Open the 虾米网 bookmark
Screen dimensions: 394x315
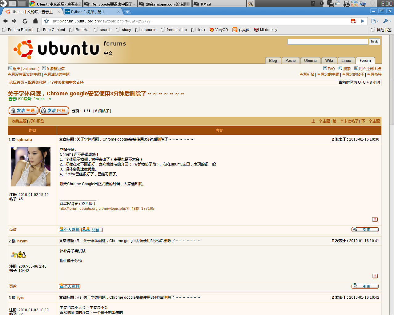coord(241,30)
